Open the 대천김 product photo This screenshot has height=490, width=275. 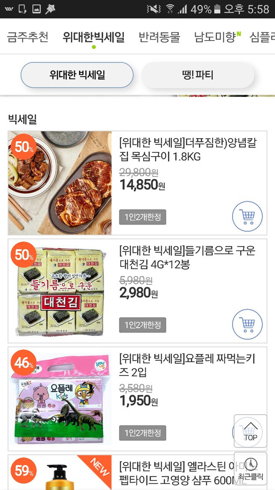[60, 291]
